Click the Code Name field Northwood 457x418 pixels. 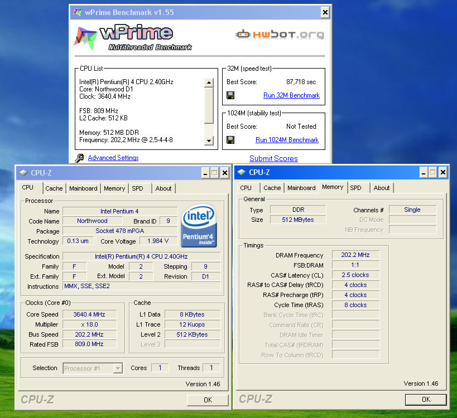coord(92,221)
